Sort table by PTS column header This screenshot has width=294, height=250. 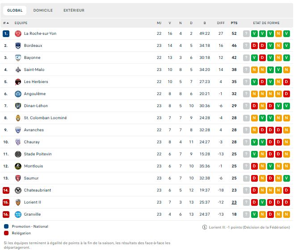(x=234, y=23)
